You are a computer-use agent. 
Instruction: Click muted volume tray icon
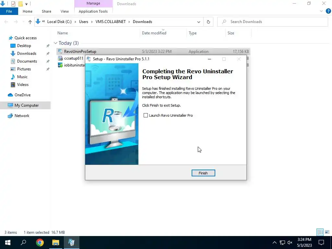pos(290,243)
